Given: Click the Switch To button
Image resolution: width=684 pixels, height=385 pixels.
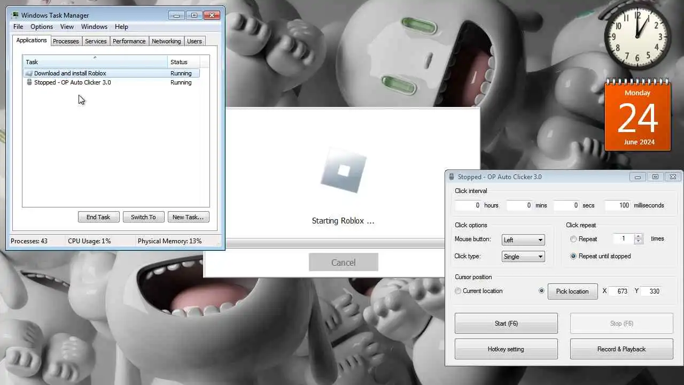Looking at the screenshot, I should coord(143,217).
